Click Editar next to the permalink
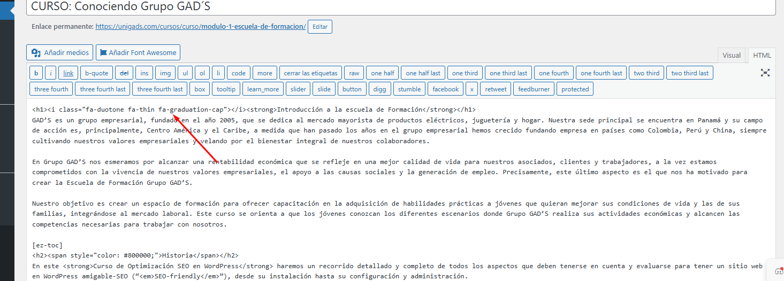 320,27
